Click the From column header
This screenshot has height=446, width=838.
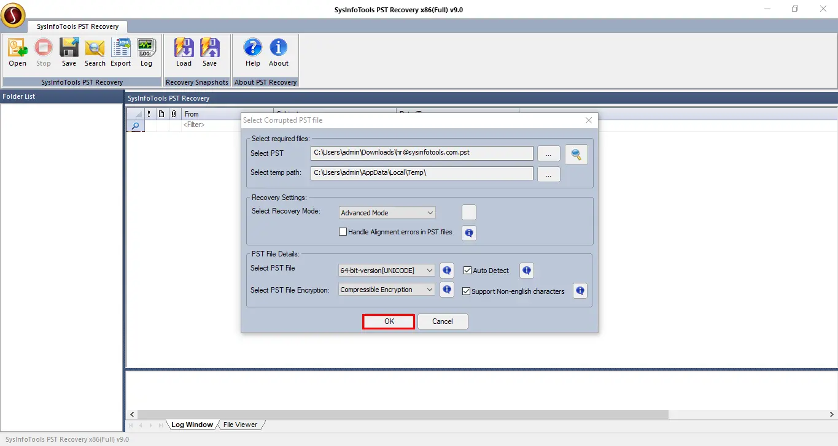tap(211, 114)
